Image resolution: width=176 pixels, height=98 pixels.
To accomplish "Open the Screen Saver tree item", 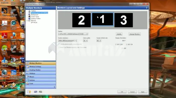I will 35,16.
